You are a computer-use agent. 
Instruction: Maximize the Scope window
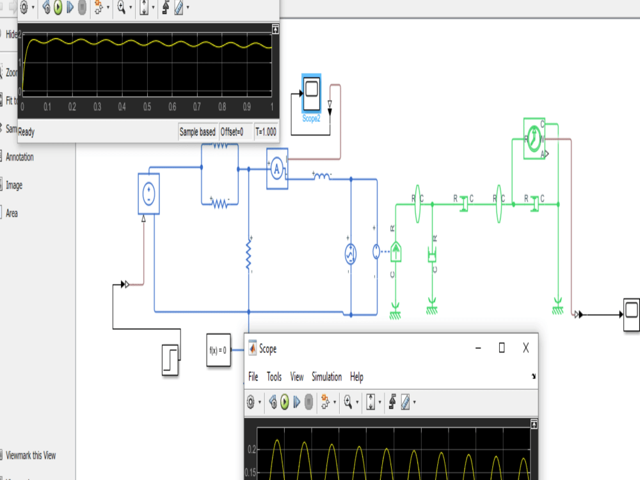click(x=502, y=348)
